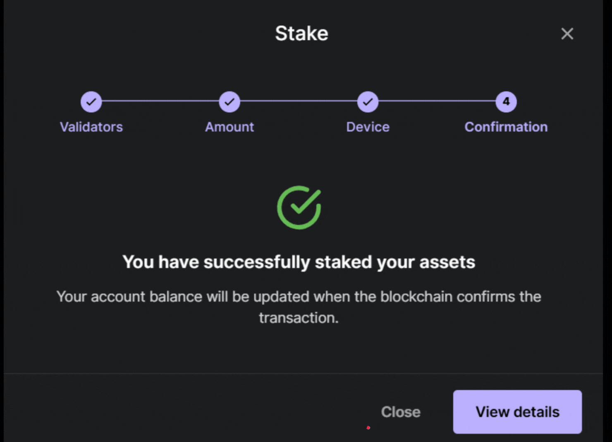Select the Amount step label

pyautogui.click(x=229, y=127)
